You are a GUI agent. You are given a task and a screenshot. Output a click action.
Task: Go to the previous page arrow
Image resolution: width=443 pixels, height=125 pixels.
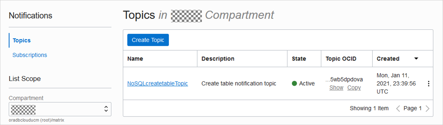tap(398, 108)
